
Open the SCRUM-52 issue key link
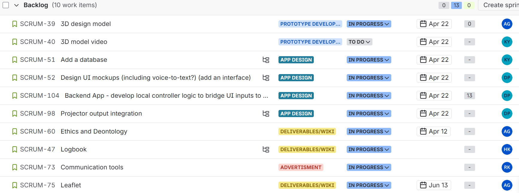pyautogui.click(x=37, y=78)
